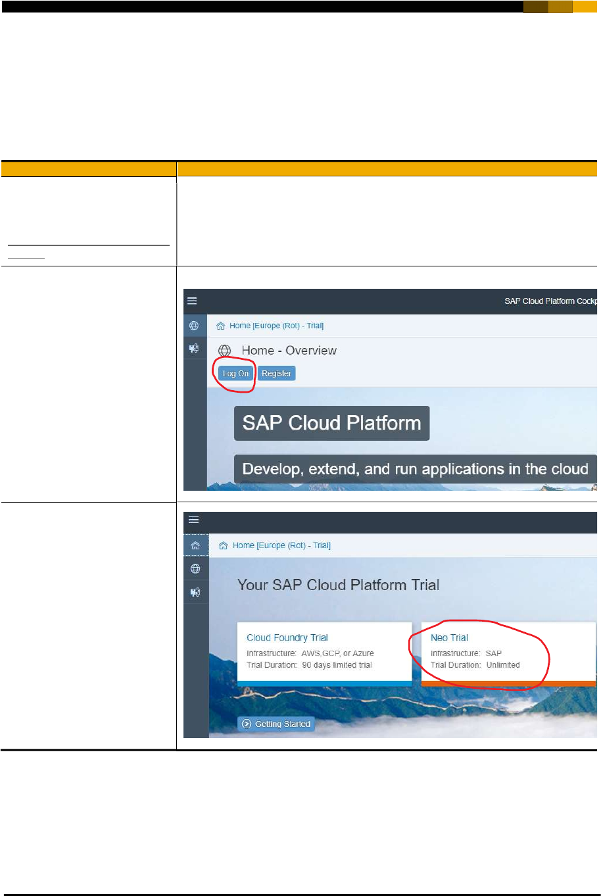Open Home [Europe (Rot) - Trial] breadcrumb above Trial heading
Image resolution: width=601 pixels, height=896 pixels.
click(281, 545)
